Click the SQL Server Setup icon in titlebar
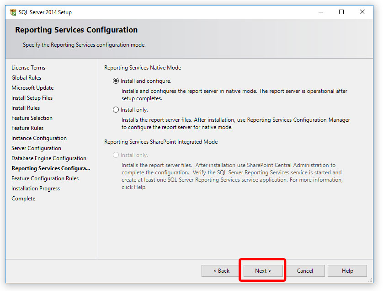The height and width of the screenshot is (291, 383). (x=12, y=12)
